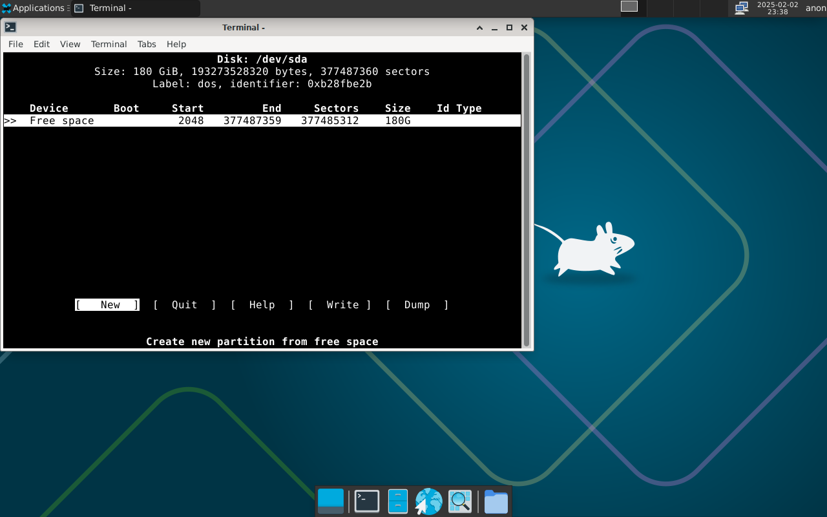Image resolution: width=827 pixels, height=517 pixels.
Task: Open the home folder dock icon
Action: click(496, 501)
